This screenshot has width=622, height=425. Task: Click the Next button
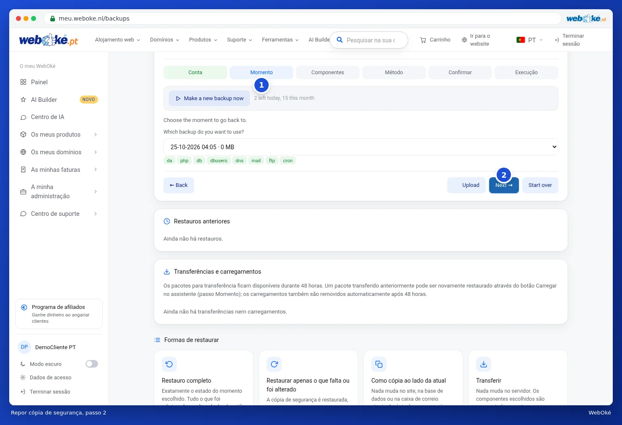pyautogui.click(x=504, y=185)
